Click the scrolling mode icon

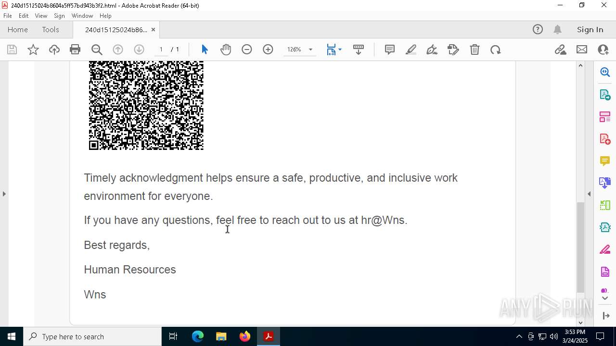pyautogui.click(x=359, y=49)
